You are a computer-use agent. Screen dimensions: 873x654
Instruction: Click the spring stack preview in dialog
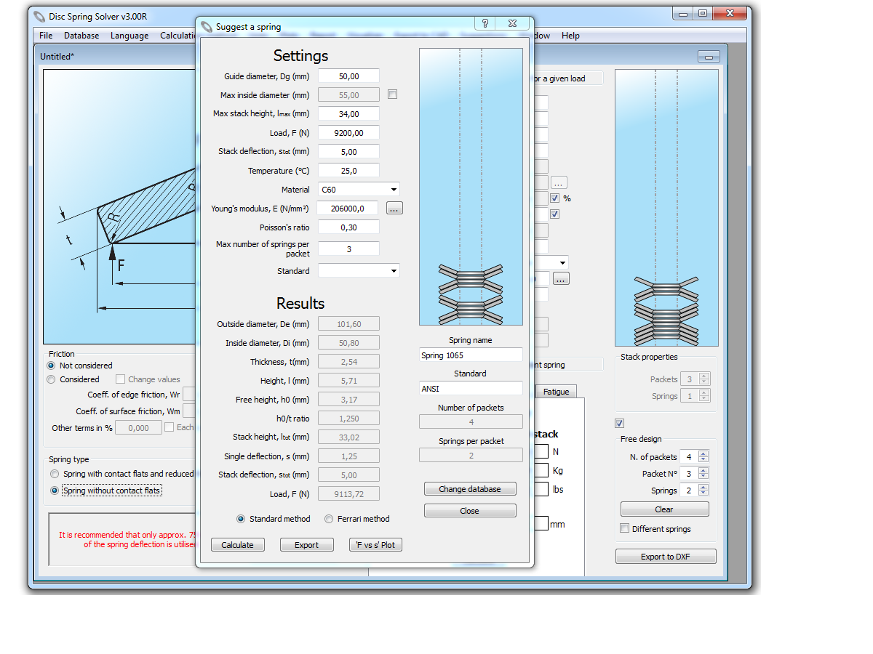point(471,187)
